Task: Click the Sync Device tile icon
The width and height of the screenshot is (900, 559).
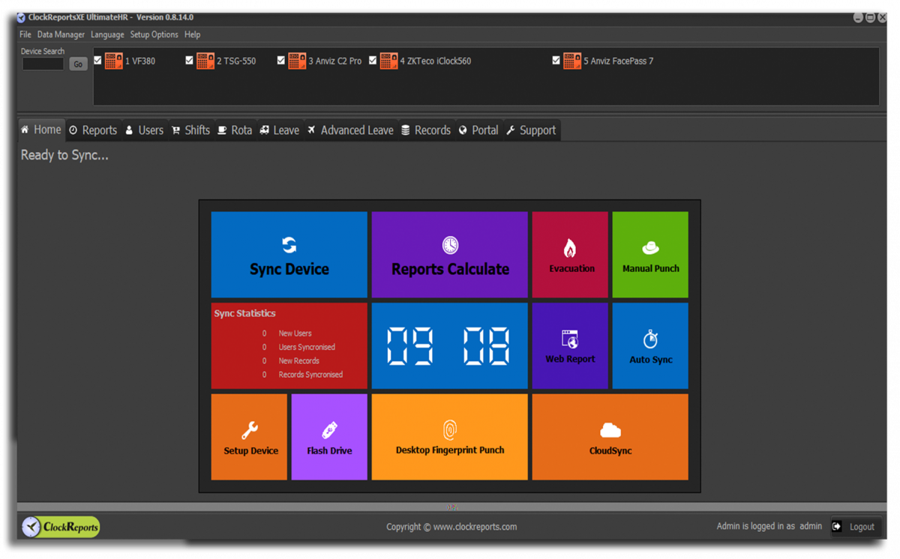Action: click(x=289, y=245)
